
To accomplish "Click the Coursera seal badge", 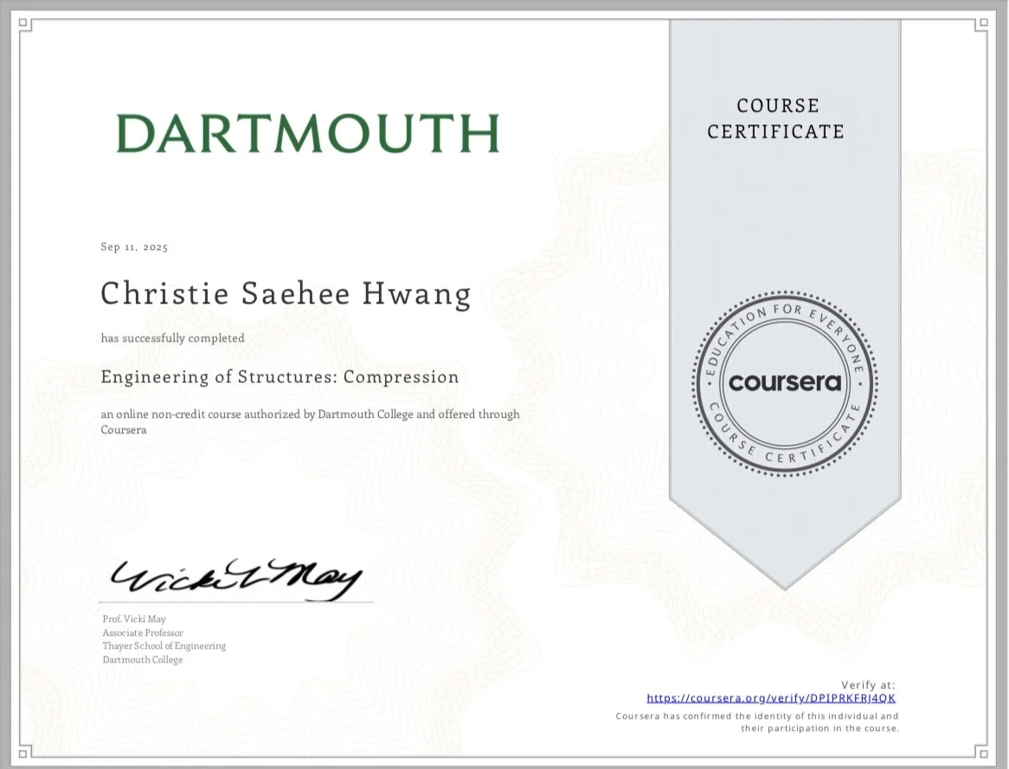I will click(784, 383).
